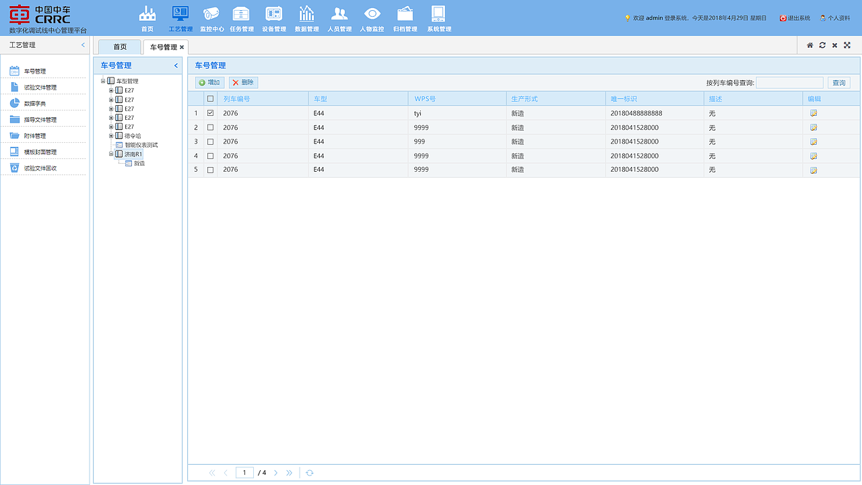Edit row 3 with WPS号 999

(x=814, y=141)
